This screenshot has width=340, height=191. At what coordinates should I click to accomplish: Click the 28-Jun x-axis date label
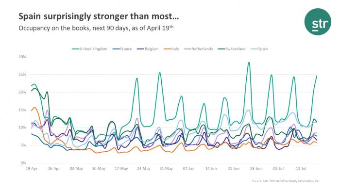256,169
